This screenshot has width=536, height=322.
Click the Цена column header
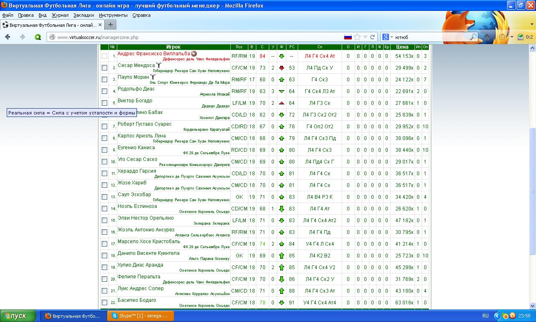tap(402, 47)
